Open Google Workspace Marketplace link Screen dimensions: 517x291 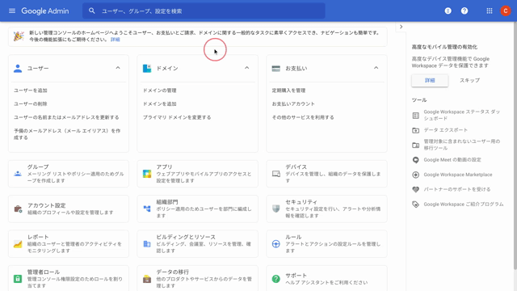(x=458, y=175)
